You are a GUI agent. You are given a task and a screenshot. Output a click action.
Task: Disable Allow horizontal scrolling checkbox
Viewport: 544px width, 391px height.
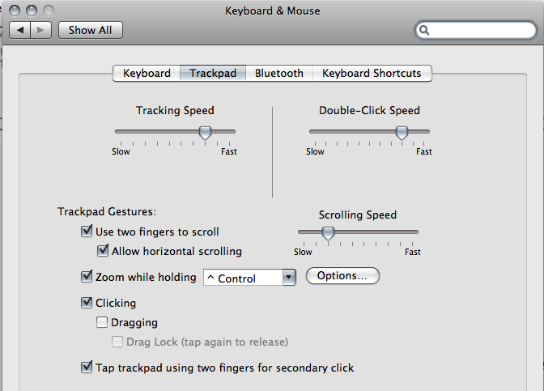103,250
